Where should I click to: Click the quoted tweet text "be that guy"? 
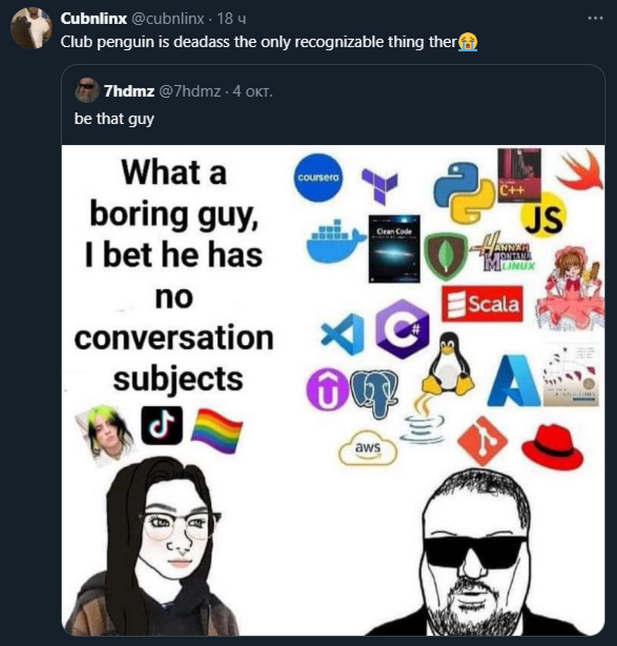tap(114, 119)
